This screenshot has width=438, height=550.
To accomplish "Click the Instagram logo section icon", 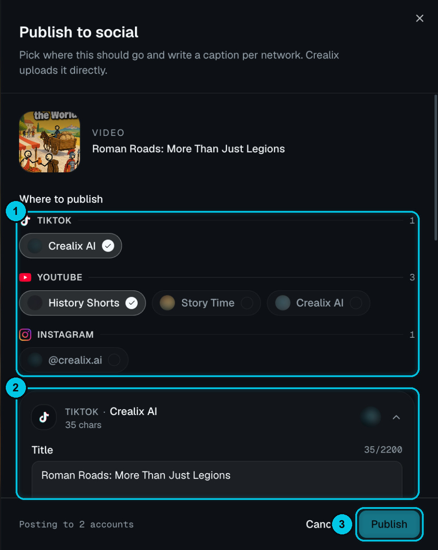I will (x=25, y=335).
